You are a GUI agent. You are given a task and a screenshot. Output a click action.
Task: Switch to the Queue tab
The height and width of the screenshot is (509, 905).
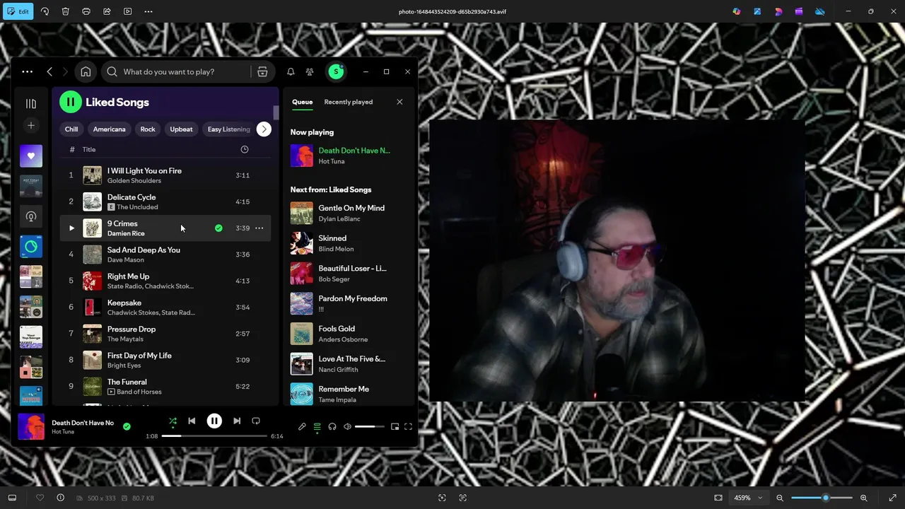tap(302, 102)
